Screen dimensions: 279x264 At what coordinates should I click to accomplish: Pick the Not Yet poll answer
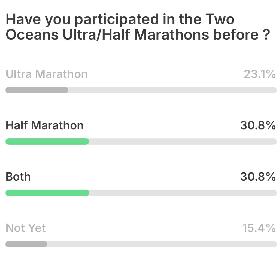coord(26,228)
